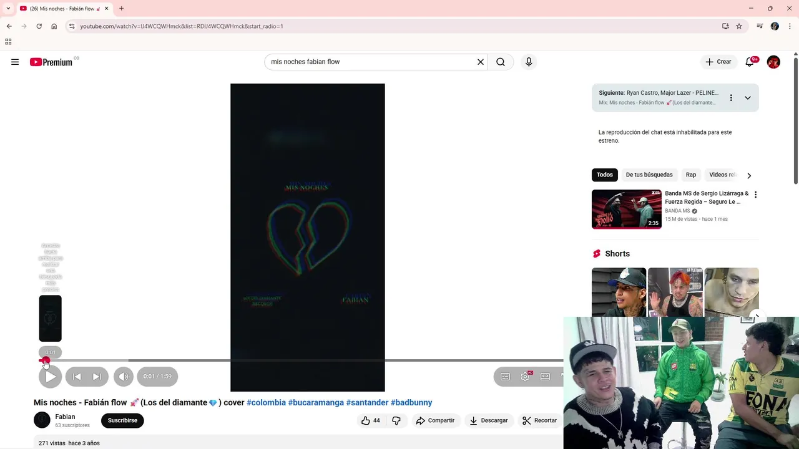Click Crear to create content
This screenshot has height=449, width=799.
point(718,62)
